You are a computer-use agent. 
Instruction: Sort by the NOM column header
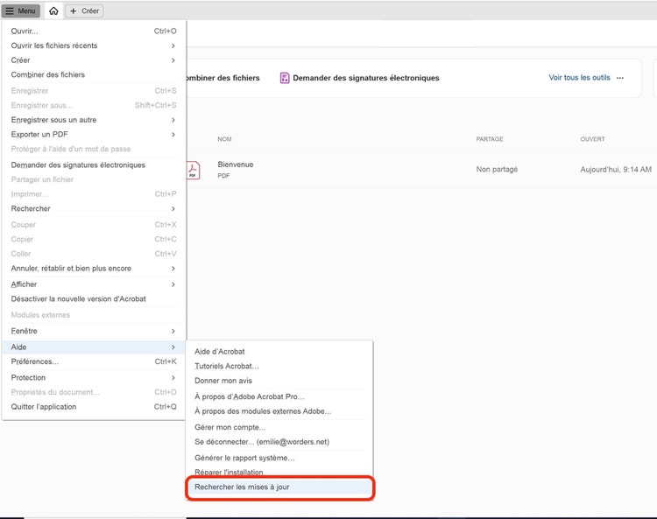[224, 139]
